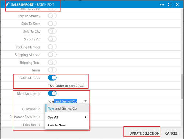
Task: Click the Customer Account Id label
Action: pos(25,117)
